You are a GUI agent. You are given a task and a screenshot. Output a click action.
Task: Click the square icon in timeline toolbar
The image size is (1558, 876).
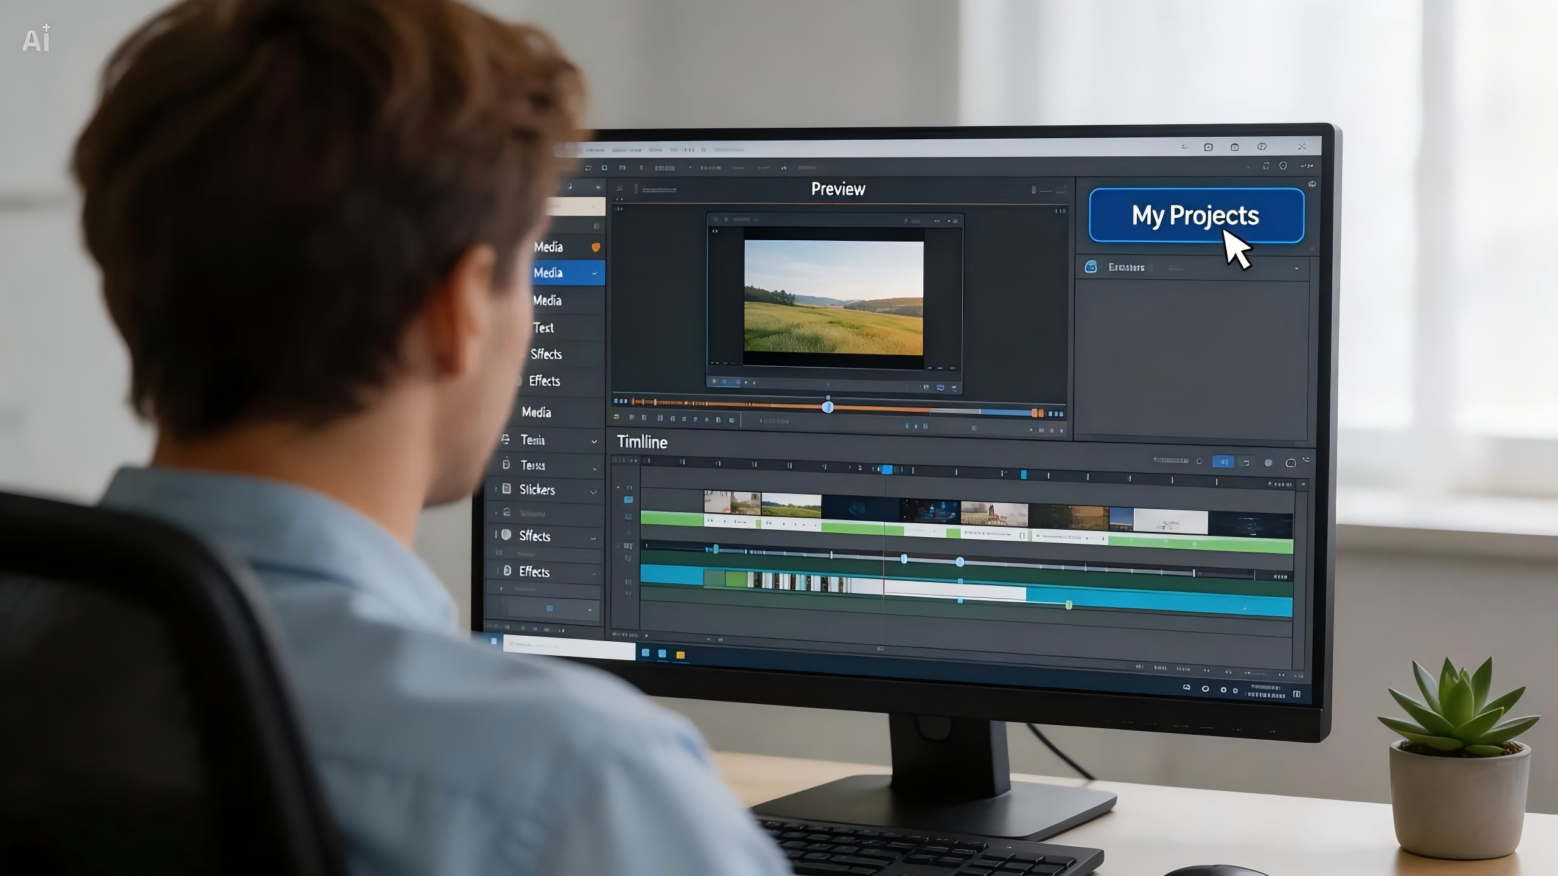[x=1268, y=463]
